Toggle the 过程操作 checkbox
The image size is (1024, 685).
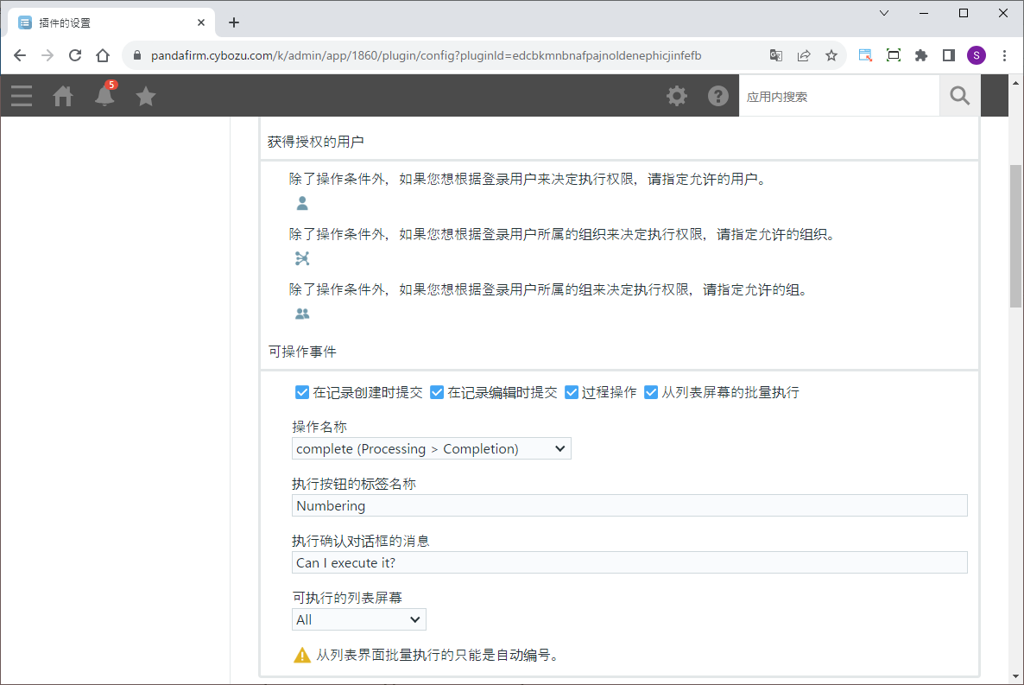pyautogui.click(x=572, y=392)
